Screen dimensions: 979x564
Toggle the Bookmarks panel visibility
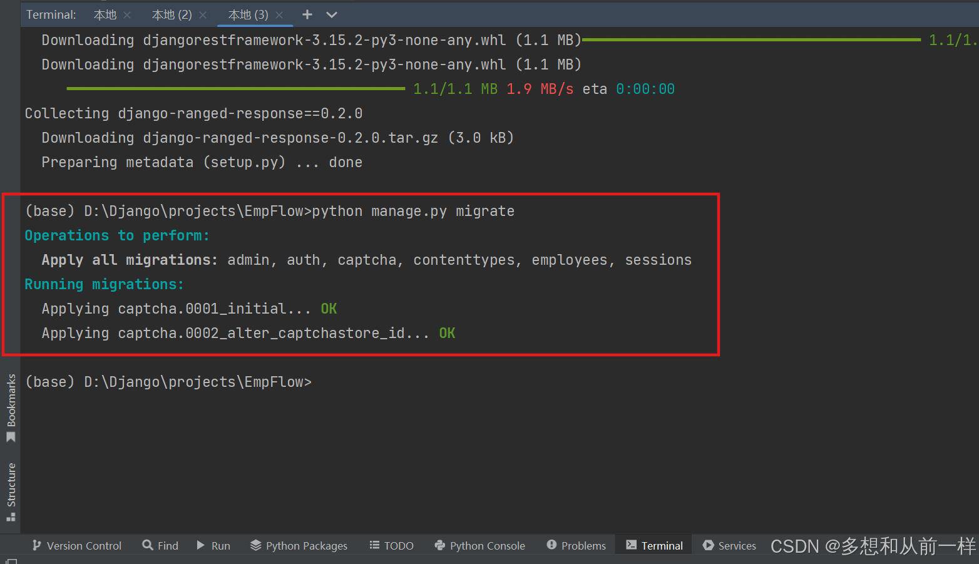pyautogui.click(x=11, y=404)
